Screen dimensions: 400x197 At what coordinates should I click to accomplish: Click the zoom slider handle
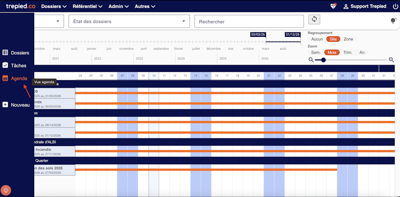(x=323, y=60)
